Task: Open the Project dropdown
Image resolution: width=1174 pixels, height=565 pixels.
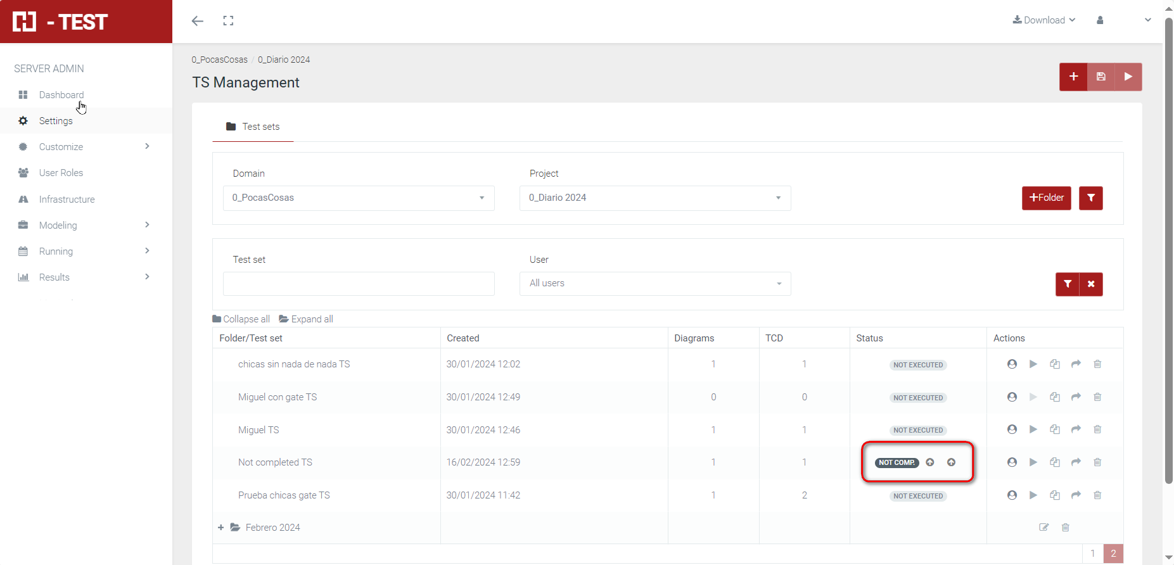Action: (x=655, y=198)
